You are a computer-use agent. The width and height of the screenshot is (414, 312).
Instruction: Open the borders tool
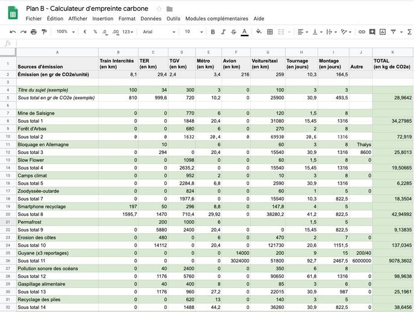[270, 32]
